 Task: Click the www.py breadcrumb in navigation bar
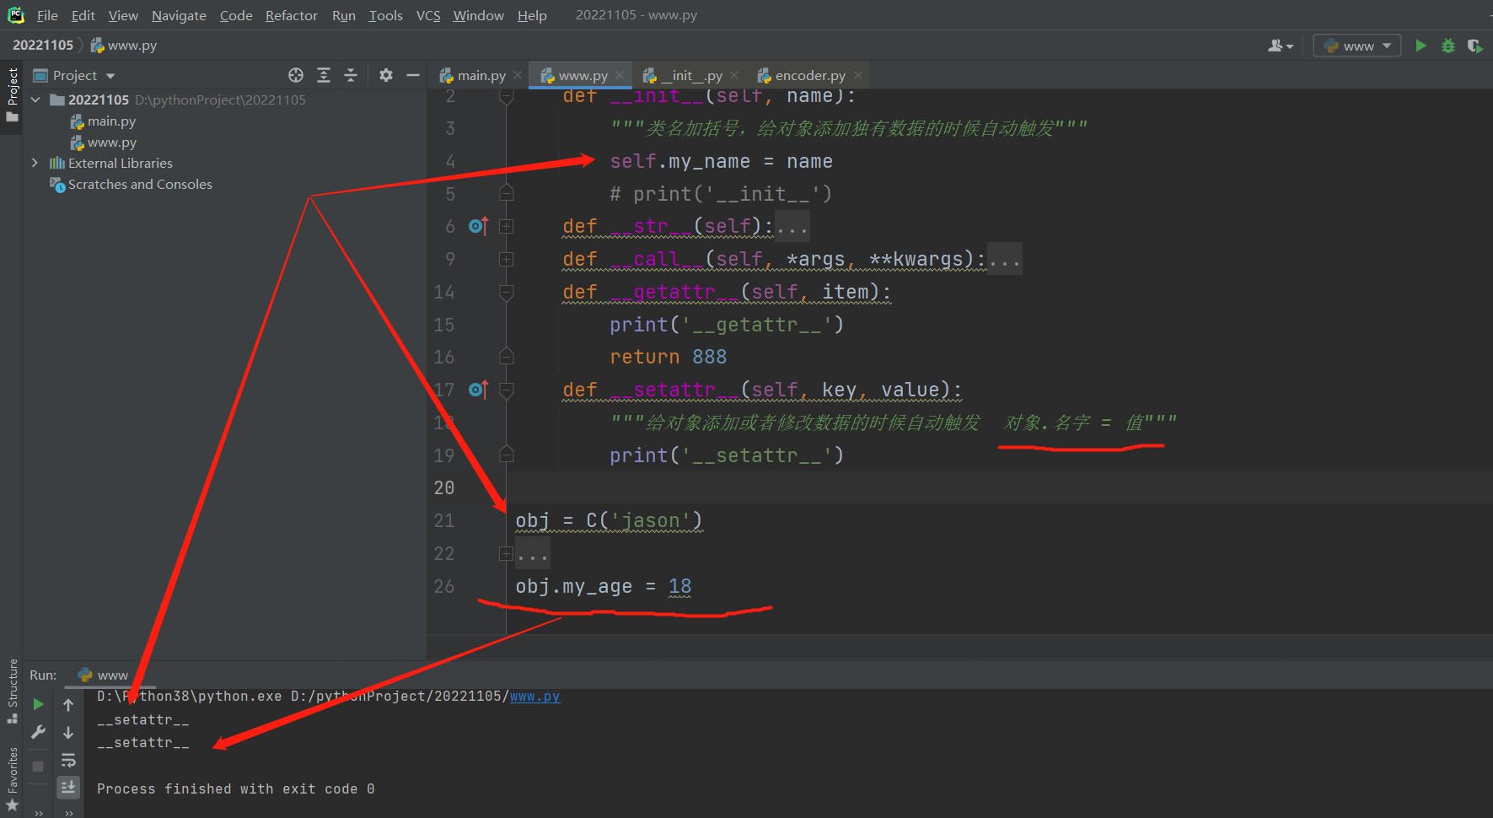pyautogui.click(x=124, y=46)
